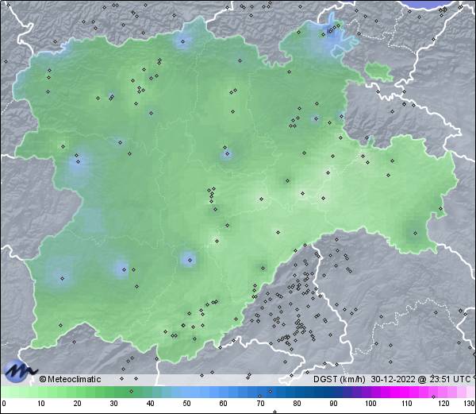Click the scale value 90
Screen dimensions: 476x414
pos(333,404)
